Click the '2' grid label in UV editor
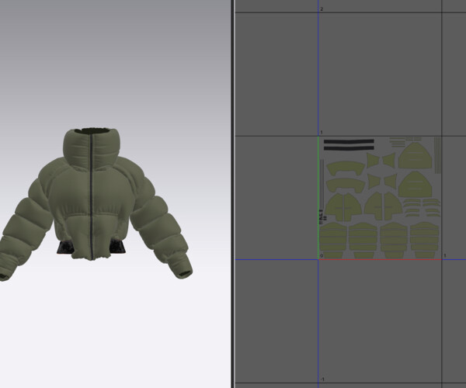This screenshot has width=466, height=388. [x=322, y=9]
